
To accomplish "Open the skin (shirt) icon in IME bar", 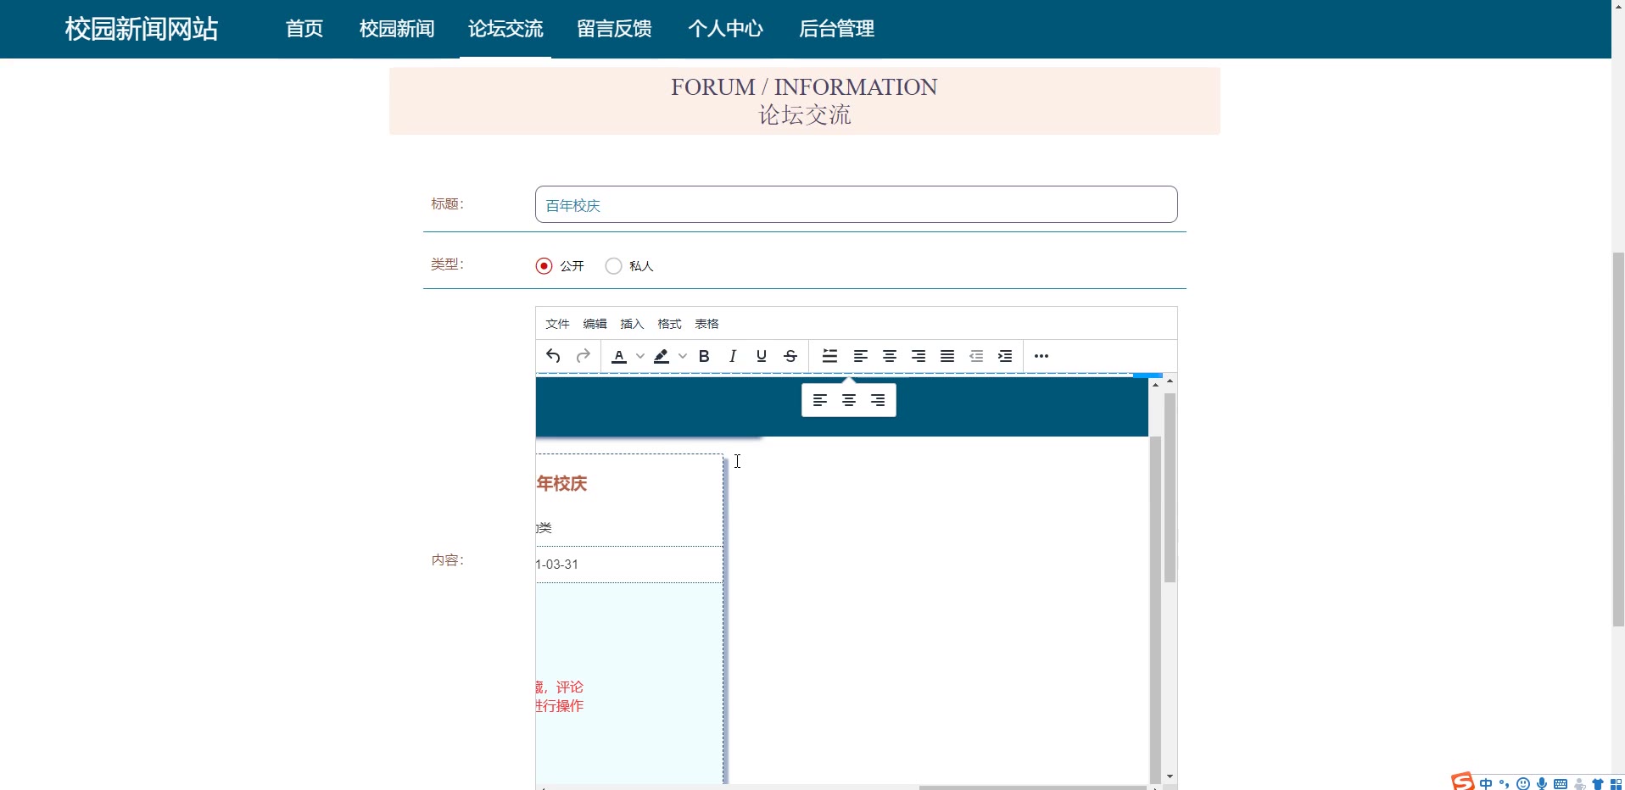I will click(x=1598, y=784).
